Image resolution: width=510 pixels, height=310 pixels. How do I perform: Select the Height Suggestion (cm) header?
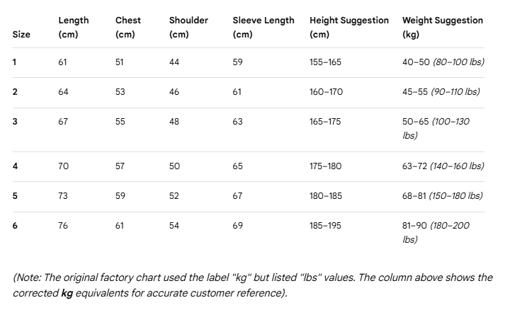coord(349,28)
